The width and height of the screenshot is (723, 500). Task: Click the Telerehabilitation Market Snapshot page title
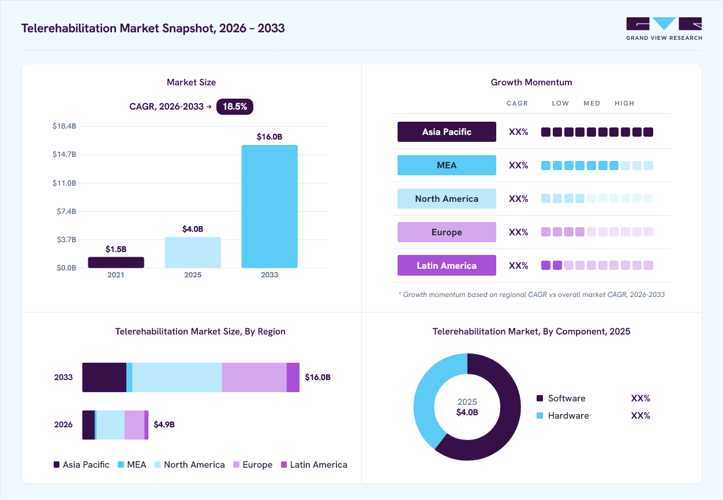coord(153,28)
